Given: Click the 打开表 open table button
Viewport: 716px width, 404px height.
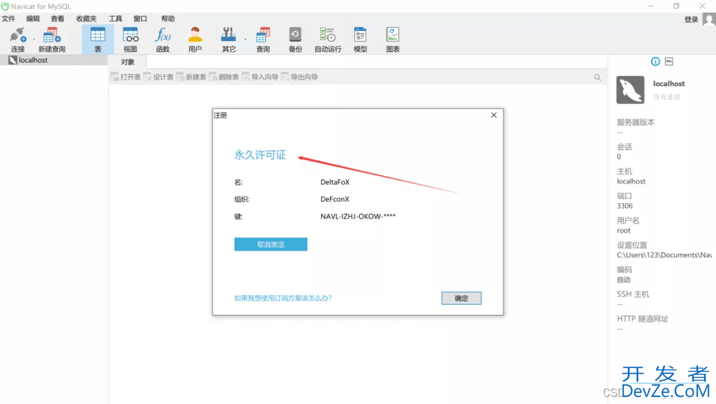Looking at the screenshot, I should (x=126, y=77).
